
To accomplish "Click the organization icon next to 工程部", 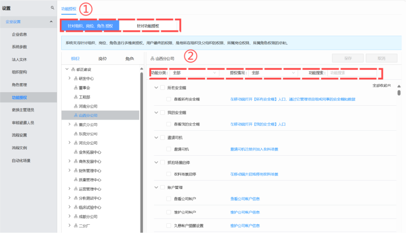I will 76,97.
